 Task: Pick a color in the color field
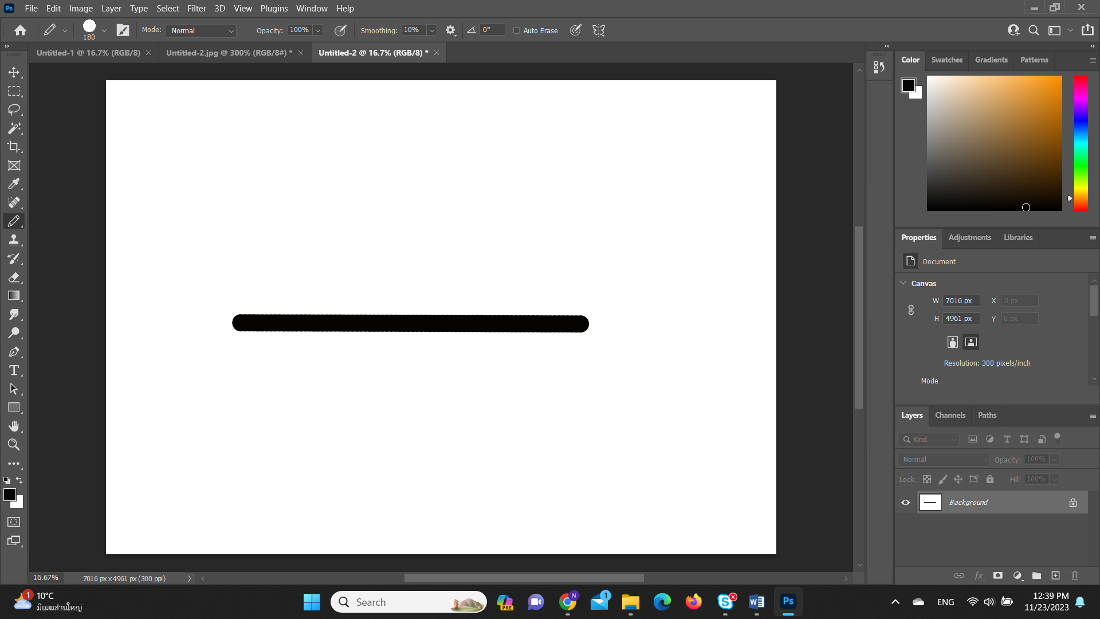tap(994, 143)
